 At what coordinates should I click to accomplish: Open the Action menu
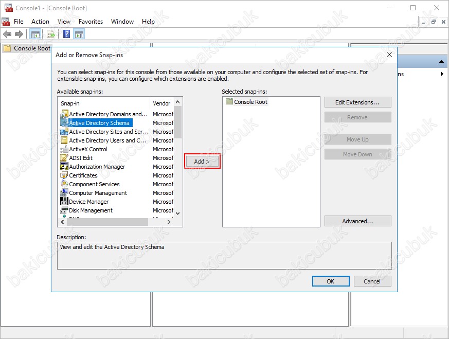pyautogui.click(x=40, y=22)
